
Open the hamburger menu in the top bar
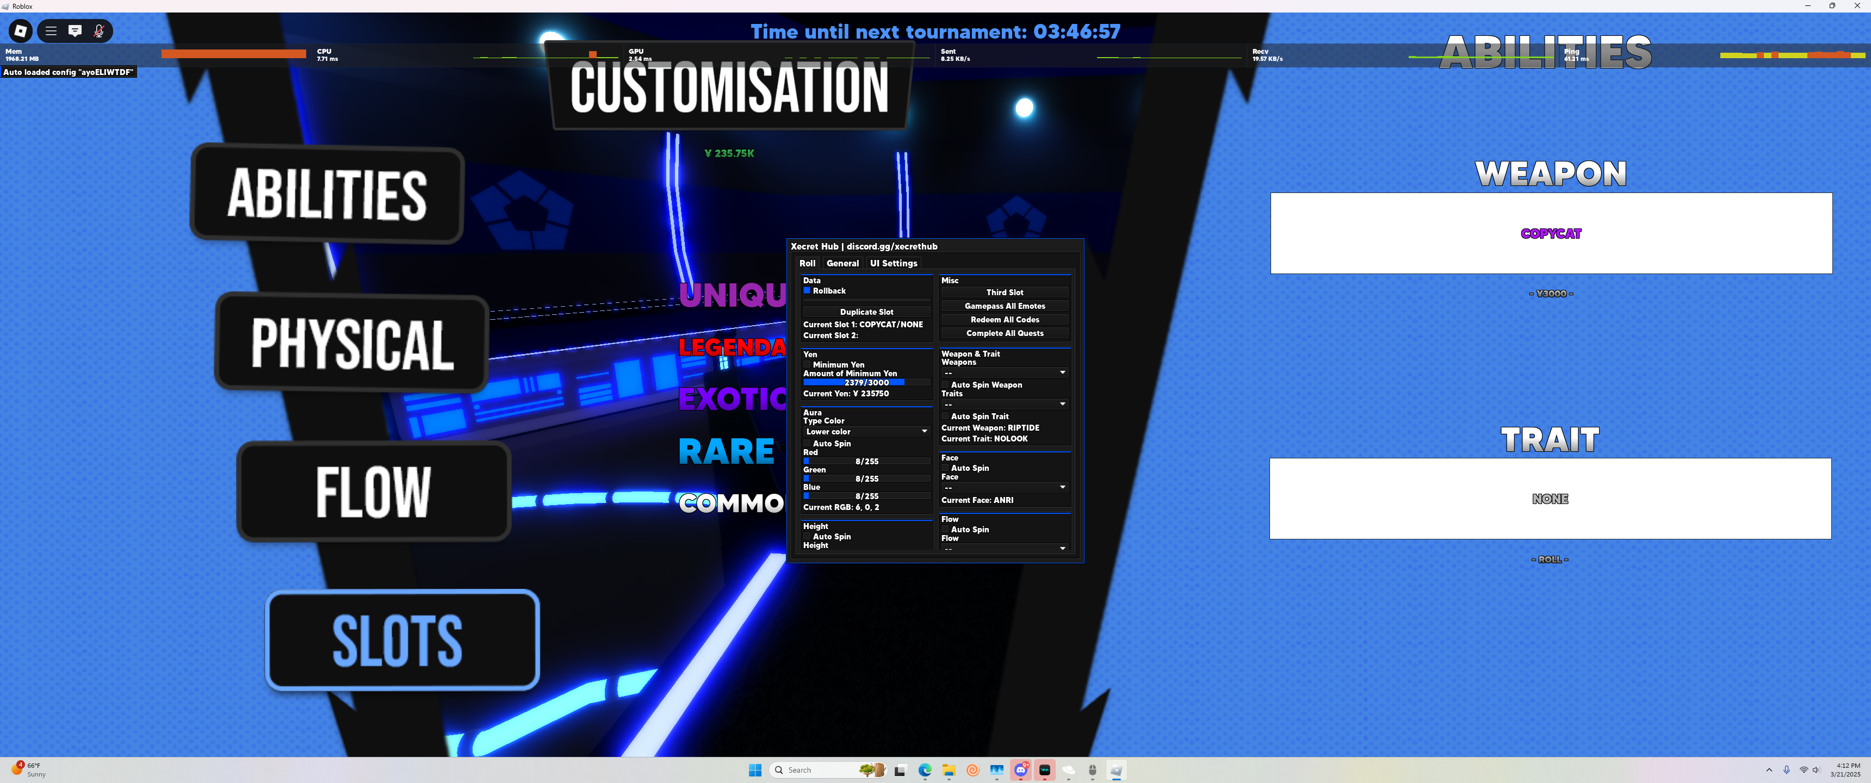click(51, 30)
